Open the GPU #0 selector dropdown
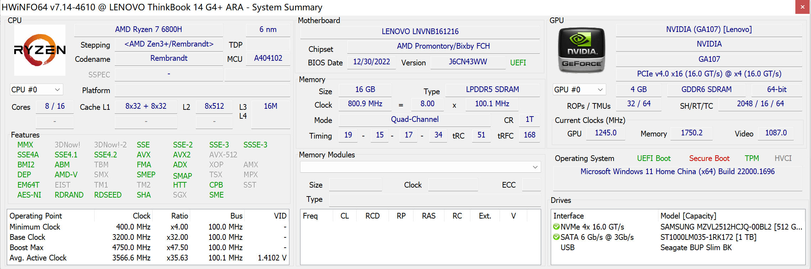Viewport: 811px width, 269px height. (579, 90)
